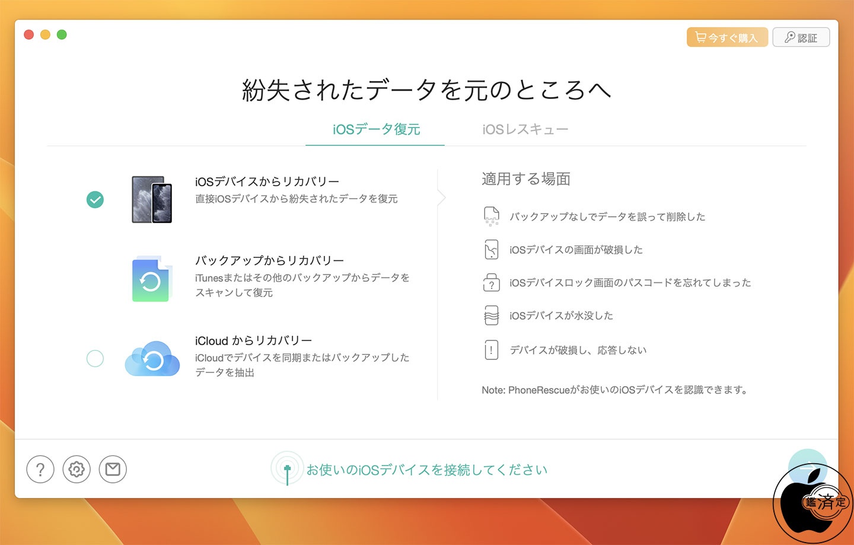The height and width of the screenshot is (545, 854).
Task: Click the broken screen scenario icon
Action: pyautogui.click(x=491, y=250)
